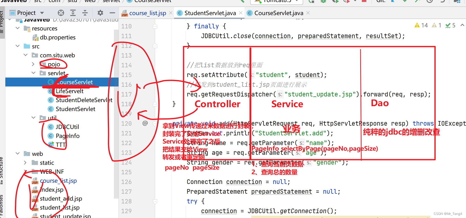Collapse the com.situ.web package

[26, 55]
